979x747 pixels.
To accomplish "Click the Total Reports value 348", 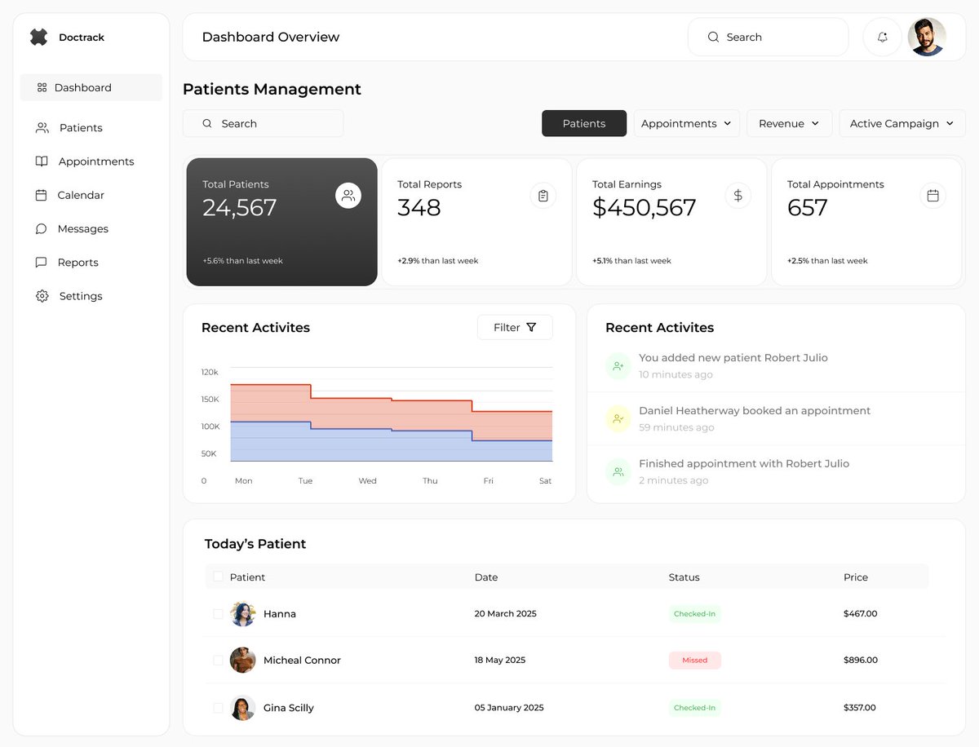I will pos(419,208).
